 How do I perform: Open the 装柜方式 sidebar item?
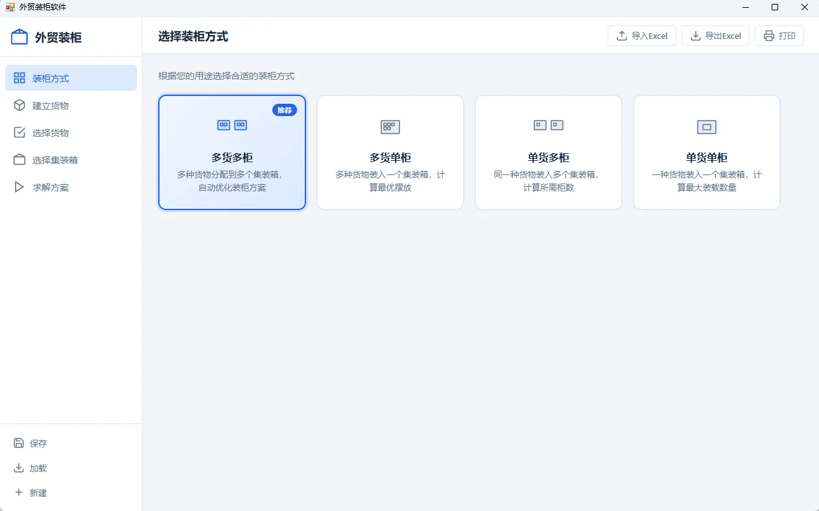point(71,78)
